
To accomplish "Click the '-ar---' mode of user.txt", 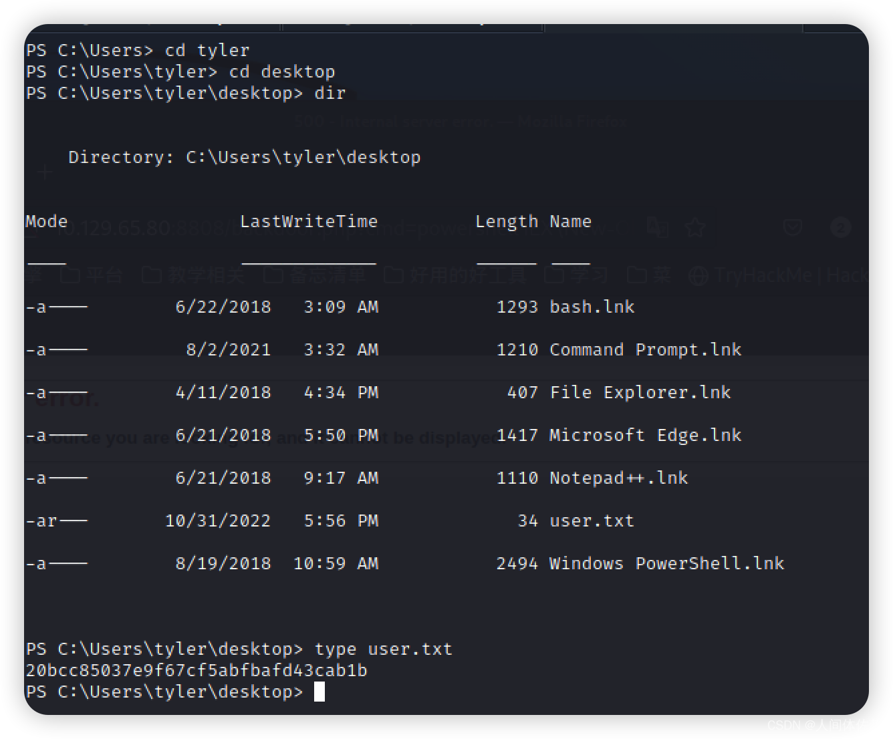I will coord(57,521).
